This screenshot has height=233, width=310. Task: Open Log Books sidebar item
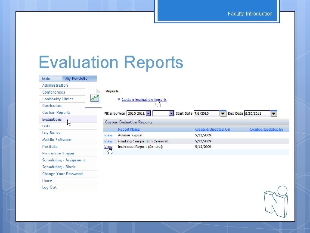pyautogui.click(x=51, y=133)
